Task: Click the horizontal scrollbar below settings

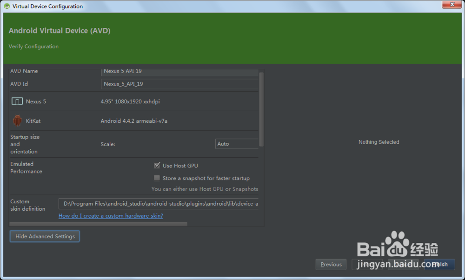Action: click(99, 224)
